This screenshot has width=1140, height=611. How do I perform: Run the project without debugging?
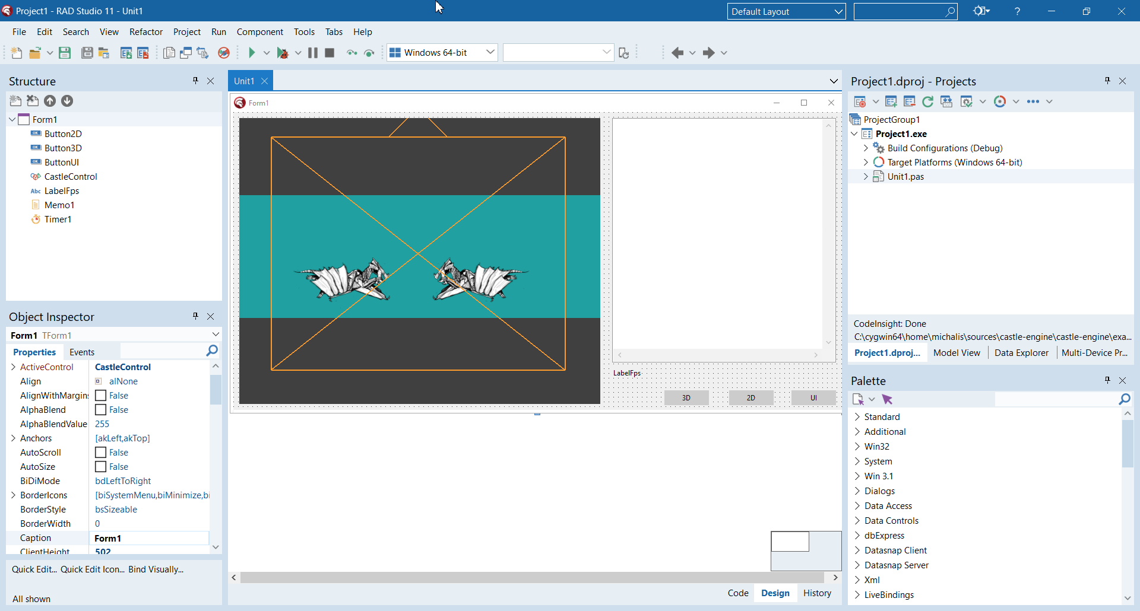(x=252, y=52)
